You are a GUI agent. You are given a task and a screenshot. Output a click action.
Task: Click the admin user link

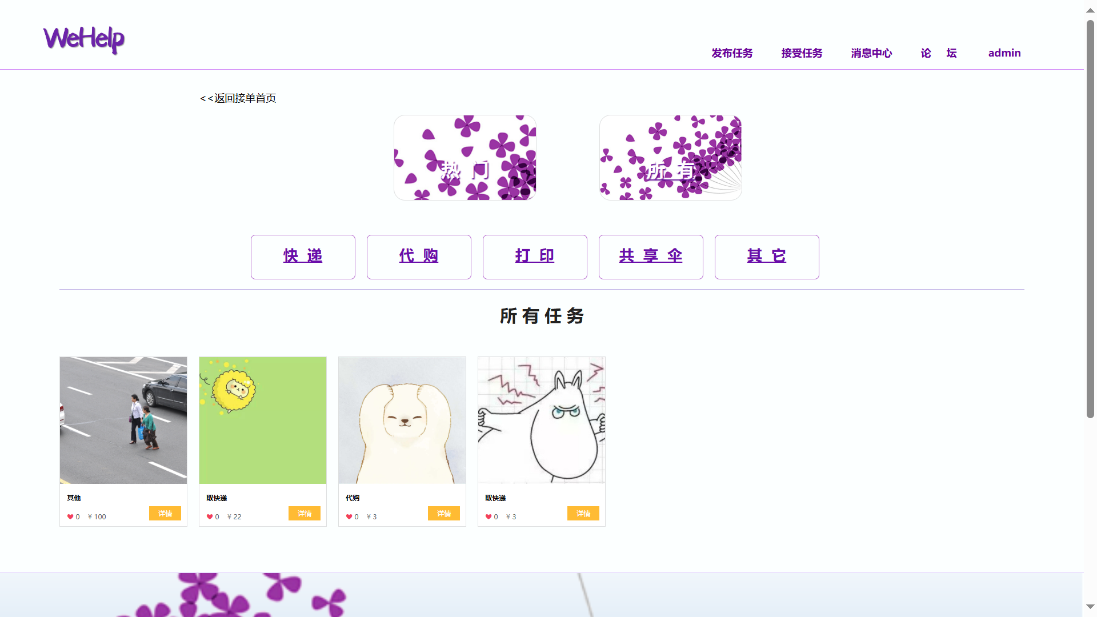click(1004, 53)
